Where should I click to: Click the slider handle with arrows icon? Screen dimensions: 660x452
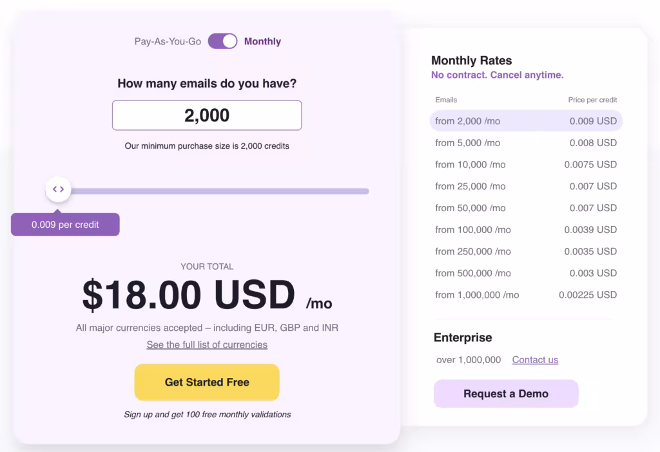58,189
